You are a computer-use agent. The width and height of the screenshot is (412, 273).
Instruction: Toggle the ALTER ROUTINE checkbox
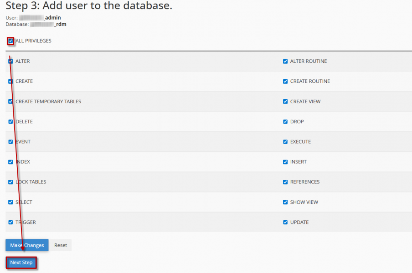pos(285,61)
